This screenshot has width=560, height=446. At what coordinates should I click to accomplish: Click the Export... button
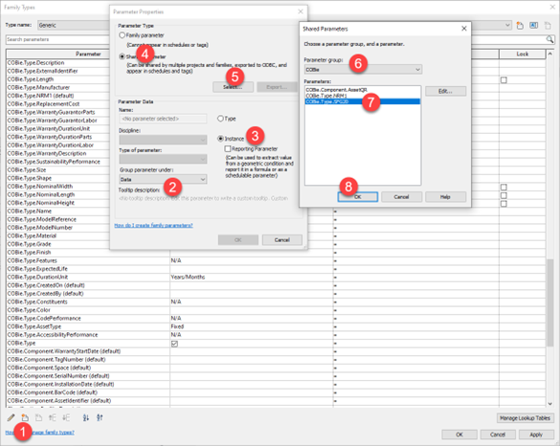277,87
